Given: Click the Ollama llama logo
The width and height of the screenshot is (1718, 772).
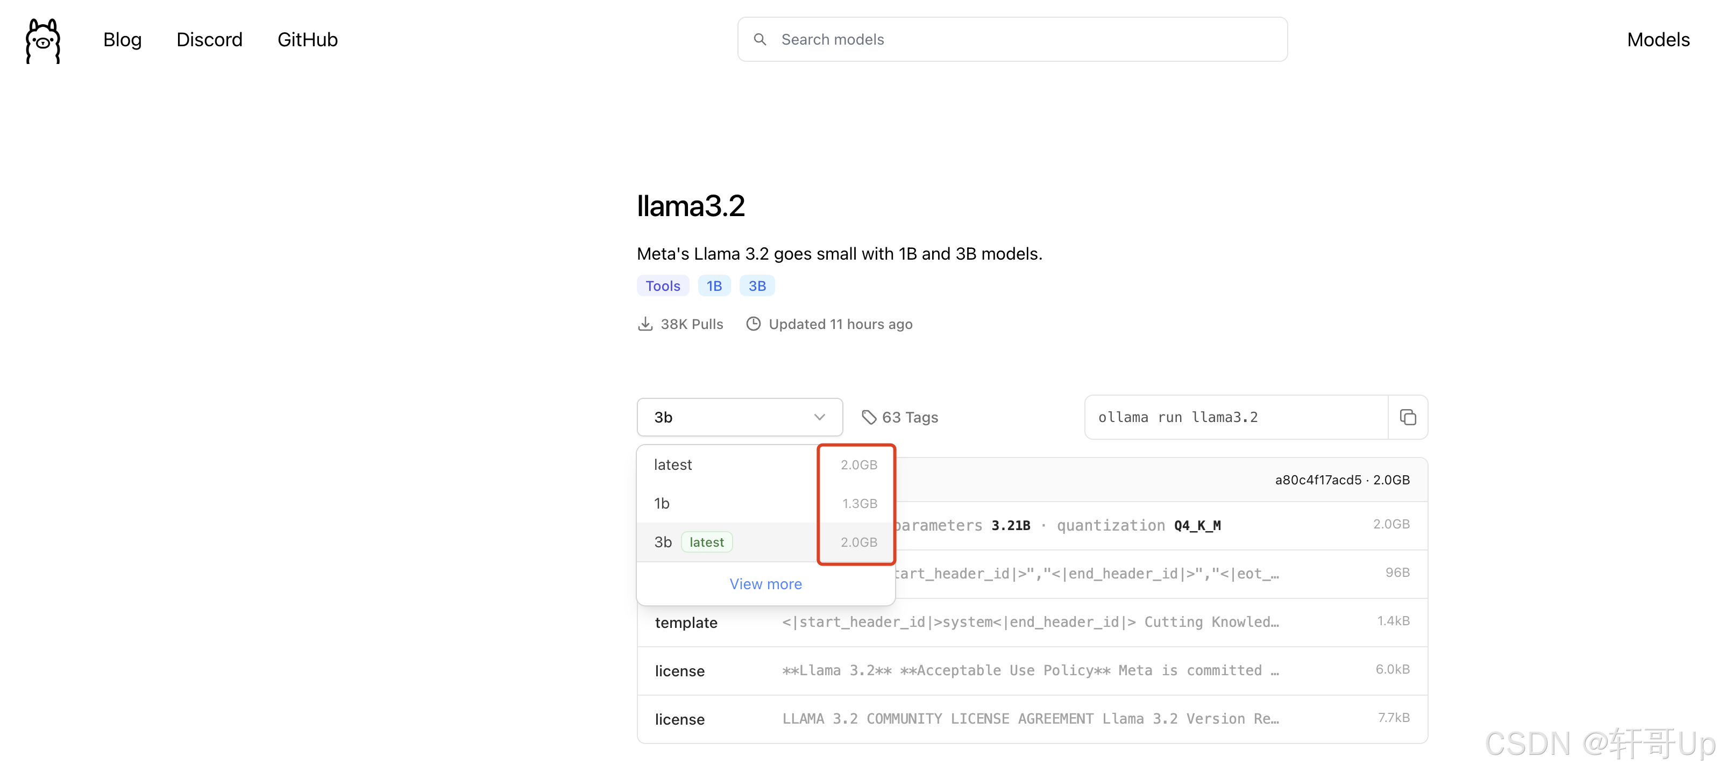Looking at the screenshot, I should click(x=42, y=41).
